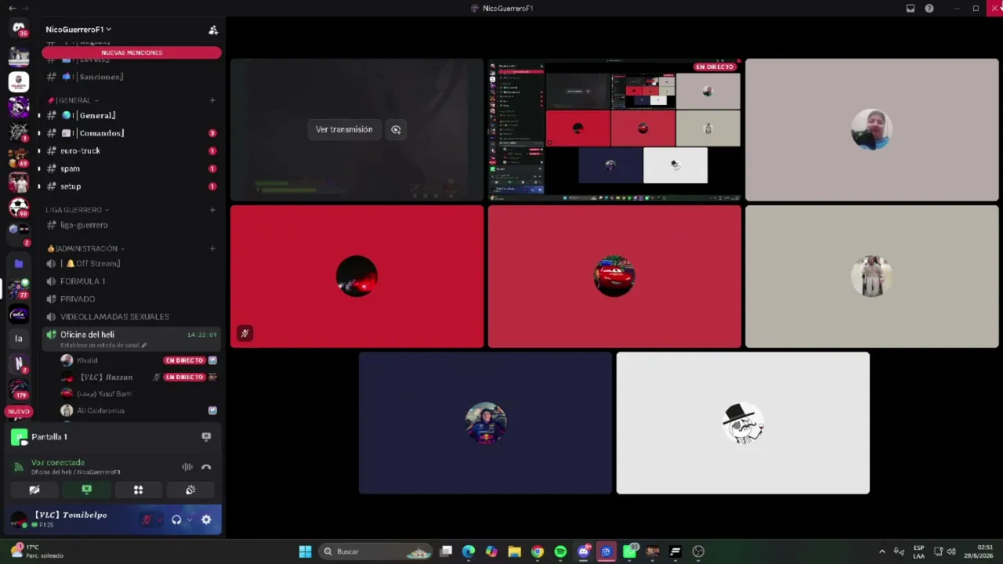Open the Discord inbox icon in title bar

[x=911, y=9]
